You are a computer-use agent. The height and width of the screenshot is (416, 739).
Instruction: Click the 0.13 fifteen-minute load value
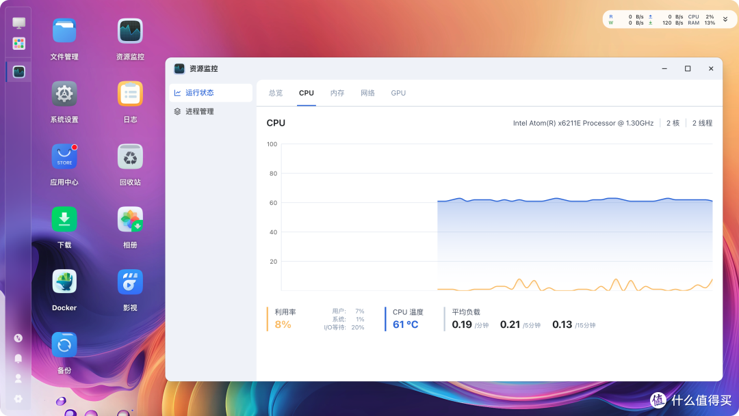562,324
